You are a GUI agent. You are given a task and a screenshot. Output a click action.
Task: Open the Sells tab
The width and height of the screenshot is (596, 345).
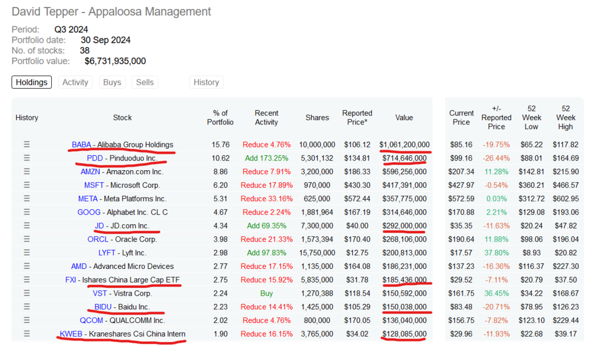pos(145,82)
